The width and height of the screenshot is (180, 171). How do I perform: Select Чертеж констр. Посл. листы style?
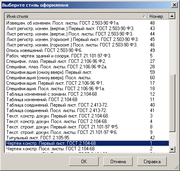(87, 149)
